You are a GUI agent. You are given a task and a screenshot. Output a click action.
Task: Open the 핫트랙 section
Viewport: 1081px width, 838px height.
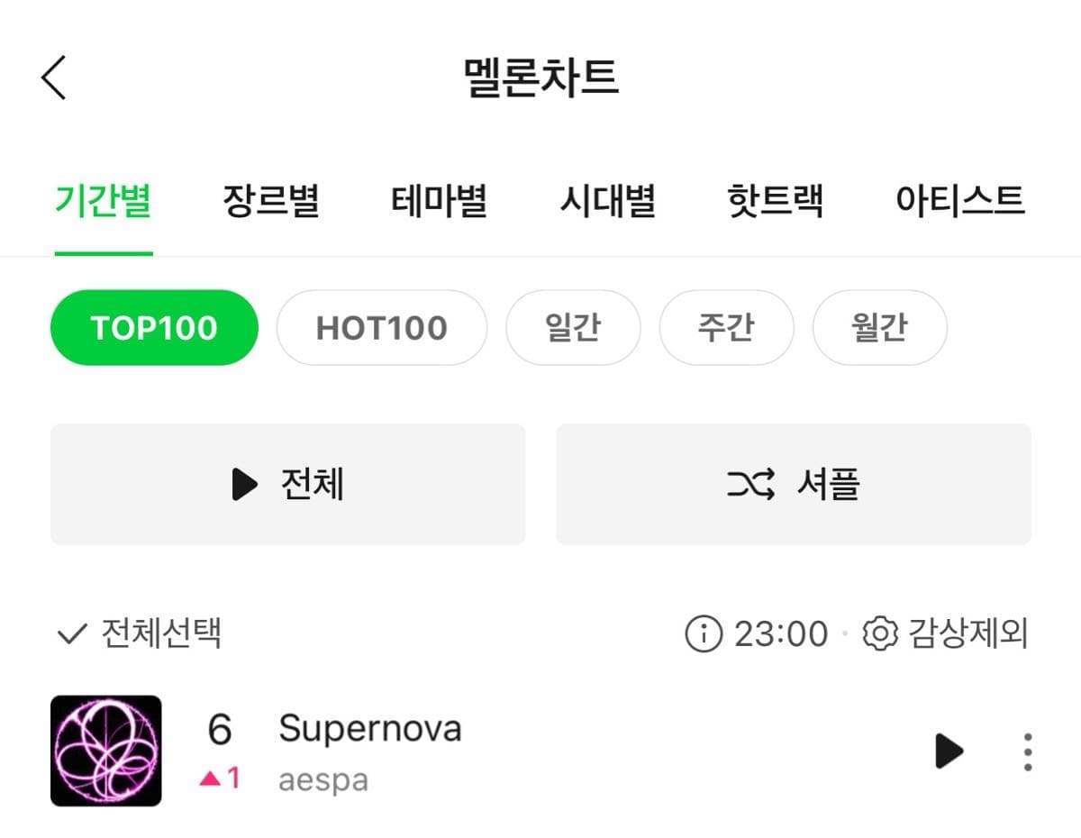pos(777,201)
